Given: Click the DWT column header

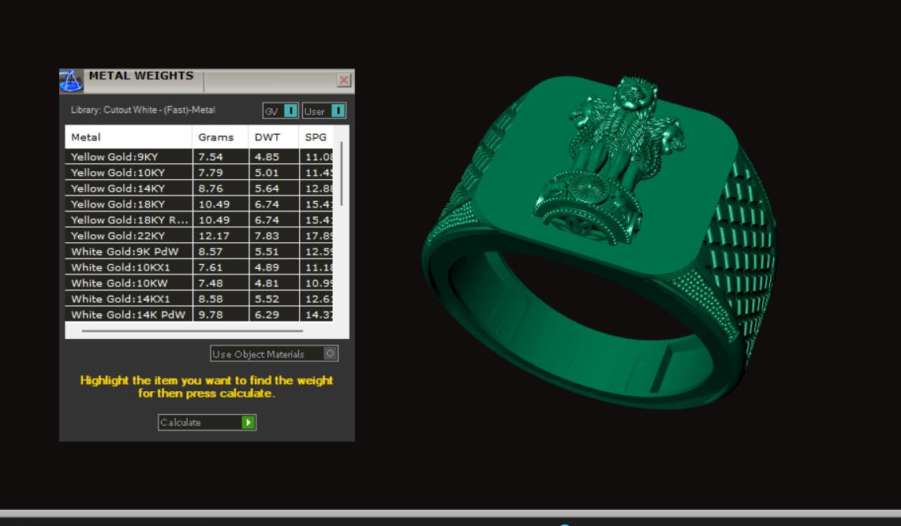Looking at the screenshot, I should (274, 137).
